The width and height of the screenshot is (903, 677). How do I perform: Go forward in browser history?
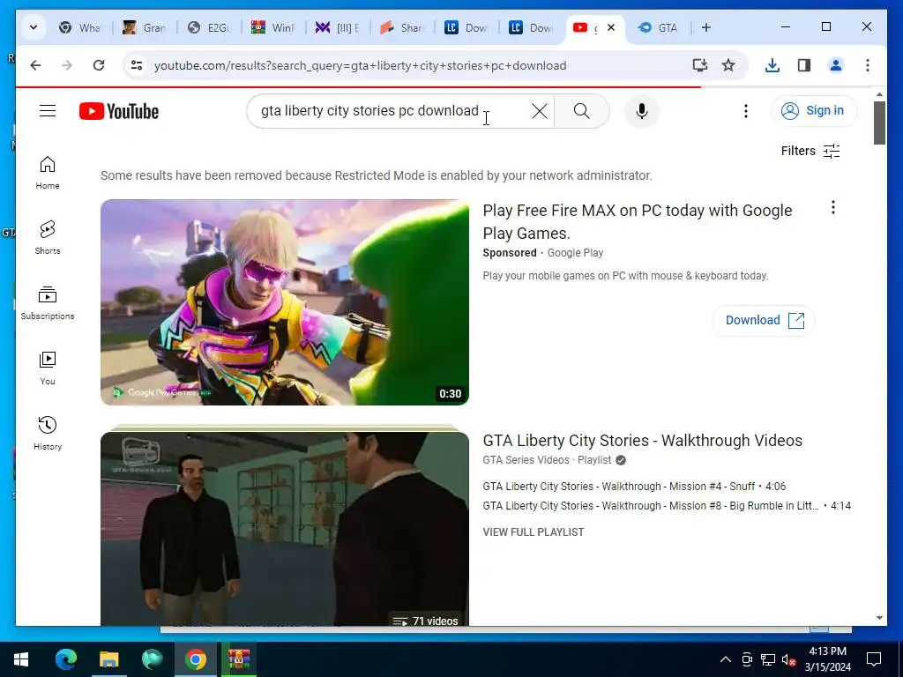click(x=67, y=65)
